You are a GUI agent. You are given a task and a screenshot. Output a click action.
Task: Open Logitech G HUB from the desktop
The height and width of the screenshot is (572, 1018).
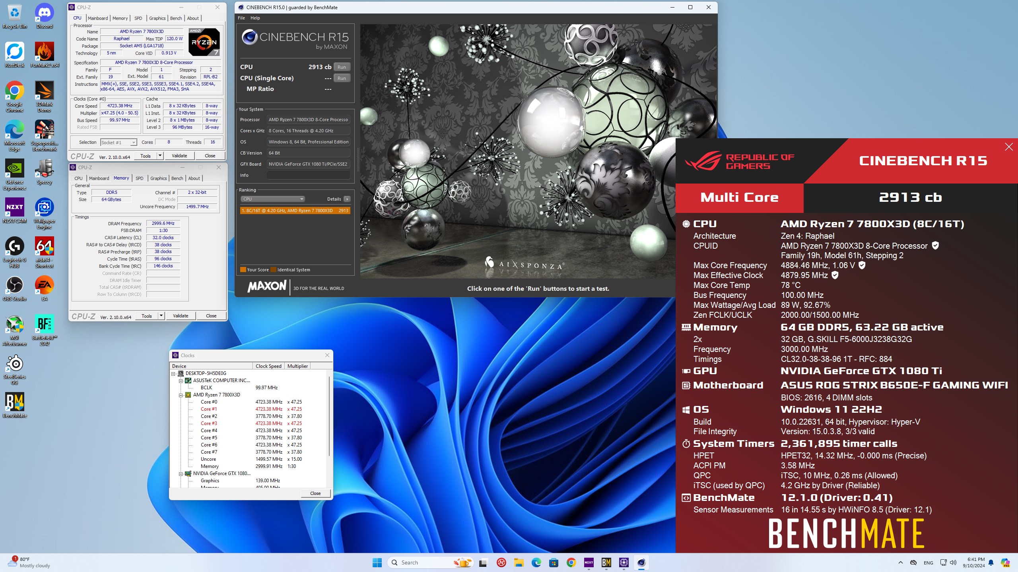tap(15, 252)
